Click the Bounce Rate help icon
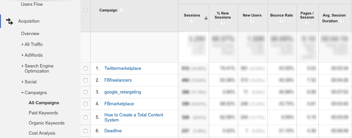 pos(281,21)
